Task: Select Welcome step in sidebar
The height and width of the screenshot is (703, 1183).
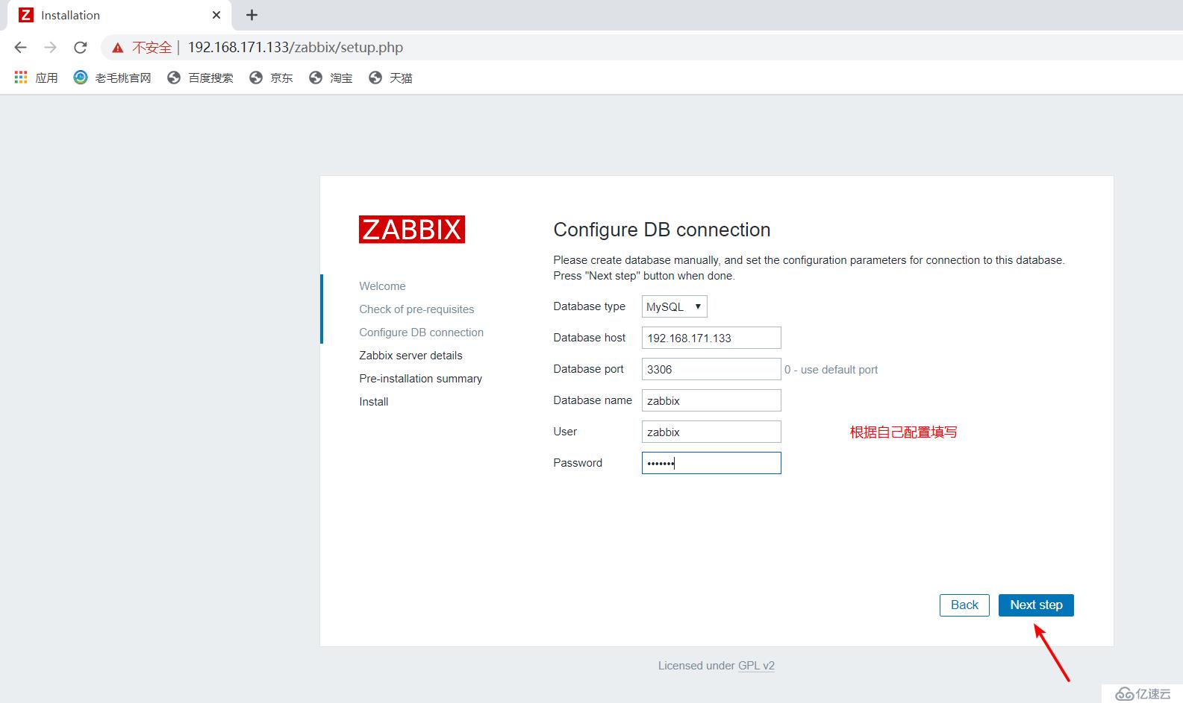Action: [382, 286]
